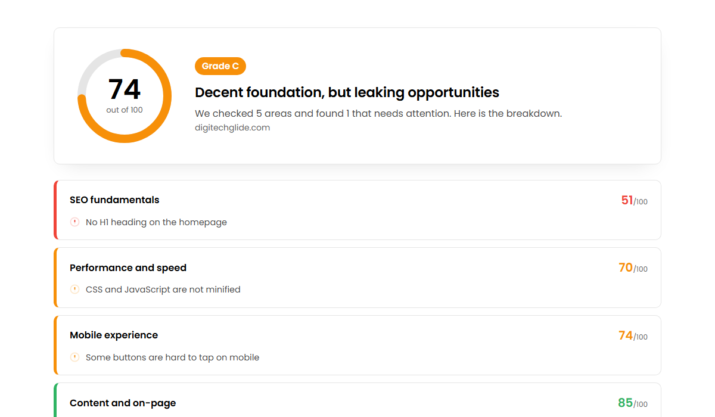Screen dimensions: 715x417
Task: Expand the Mobile experience card
Action: point(357,345)
